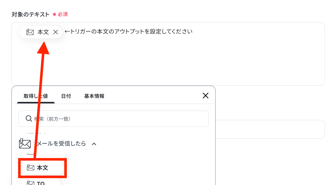The height and width of the screenshot is (185, 328).
Task: Click the mail icon on the TO item
Action: tap(31, 183)
